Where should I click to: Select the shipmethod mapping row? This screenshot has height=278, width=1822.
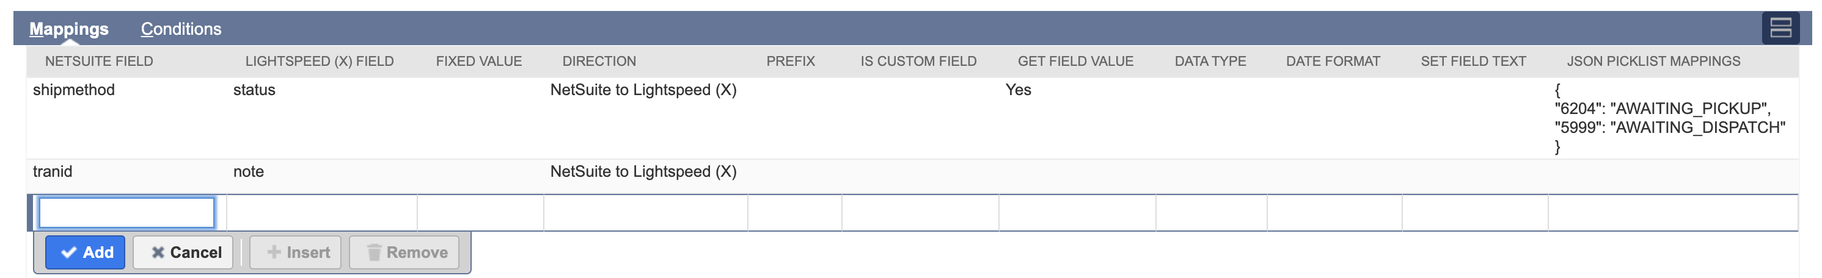[x=73, y=90]
